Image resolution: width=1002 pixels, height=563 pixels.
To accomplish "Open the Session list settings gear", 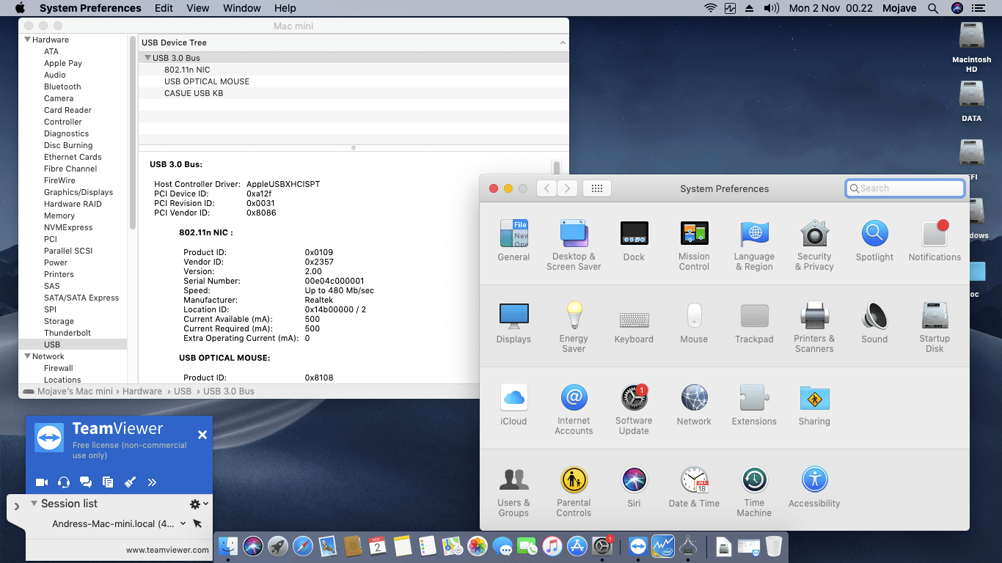I will pos(194,504).
